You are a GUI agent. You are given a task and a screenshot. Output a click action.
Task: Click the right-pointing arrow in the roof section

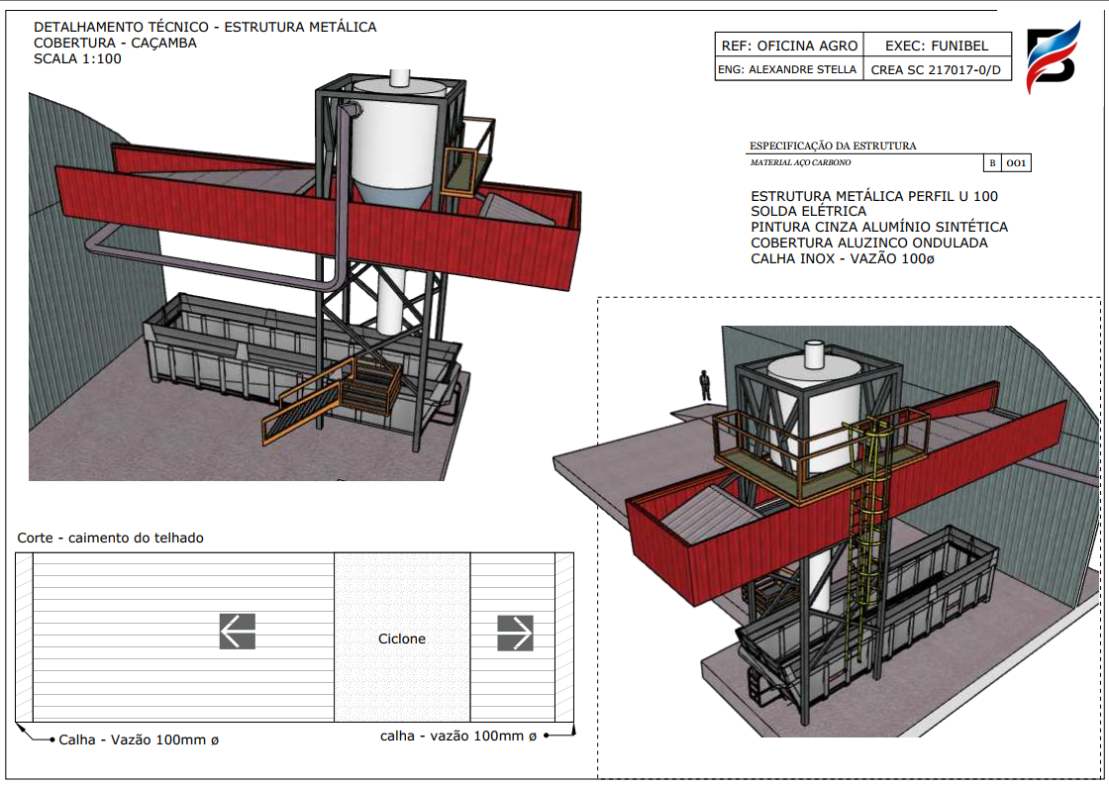coord(515,633)
